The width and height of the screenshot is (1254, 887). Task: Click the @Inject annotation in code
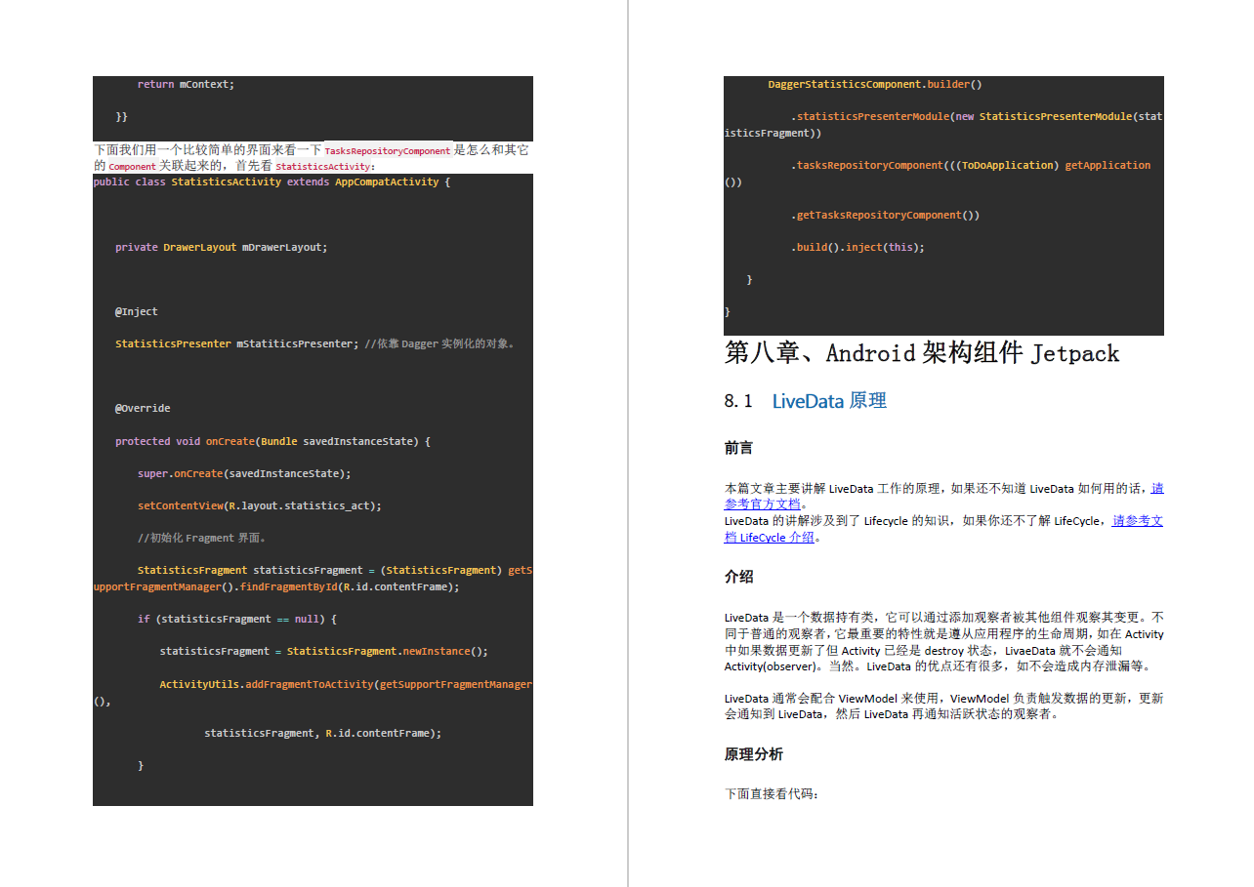point(137,311)
